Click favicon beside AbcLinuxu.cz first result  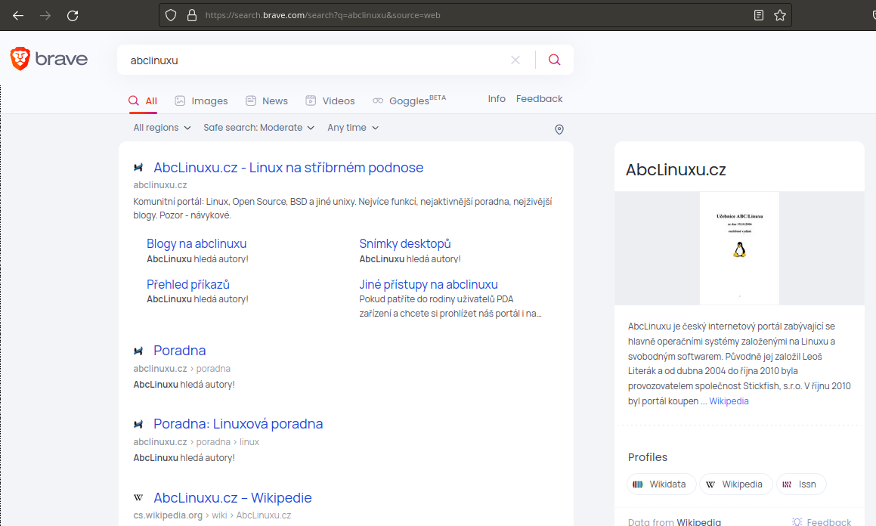pos(138,168)
